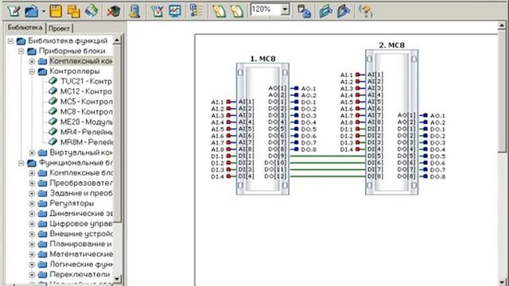Expand the Цифровое управление folder
This screenshot has height=286, width=509.
[x=32, y=224]
